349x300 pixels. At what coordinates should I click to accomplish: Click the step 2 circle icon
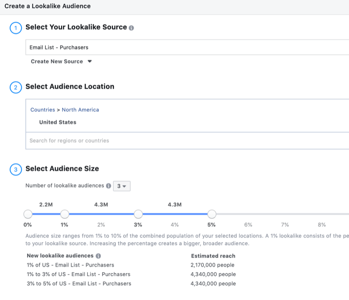[x=15, y=87]
